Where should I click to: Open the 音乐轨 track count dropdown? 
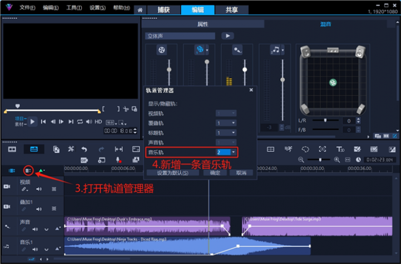(x=234, y=152)
